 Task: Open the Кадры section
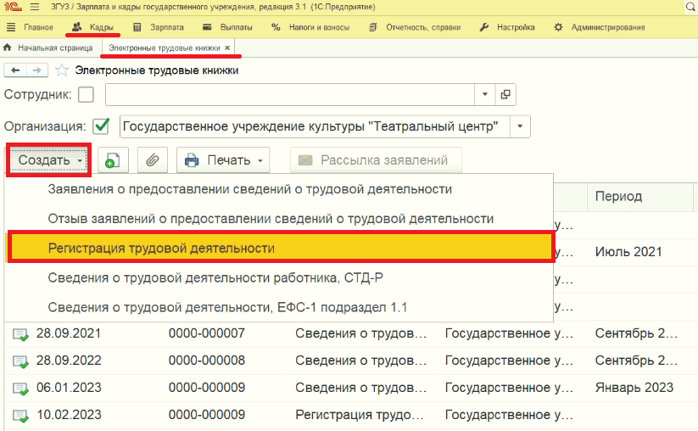click(x=92, y=27)
